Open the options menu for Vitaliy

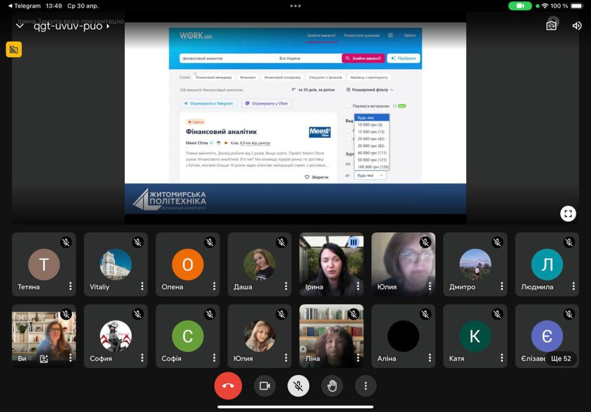[142, 286]
